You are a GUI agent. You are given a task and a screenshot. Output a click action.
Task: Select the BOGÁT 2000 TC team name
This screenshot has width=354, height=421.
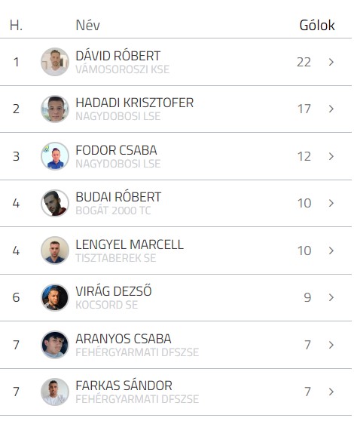[113, 210]
